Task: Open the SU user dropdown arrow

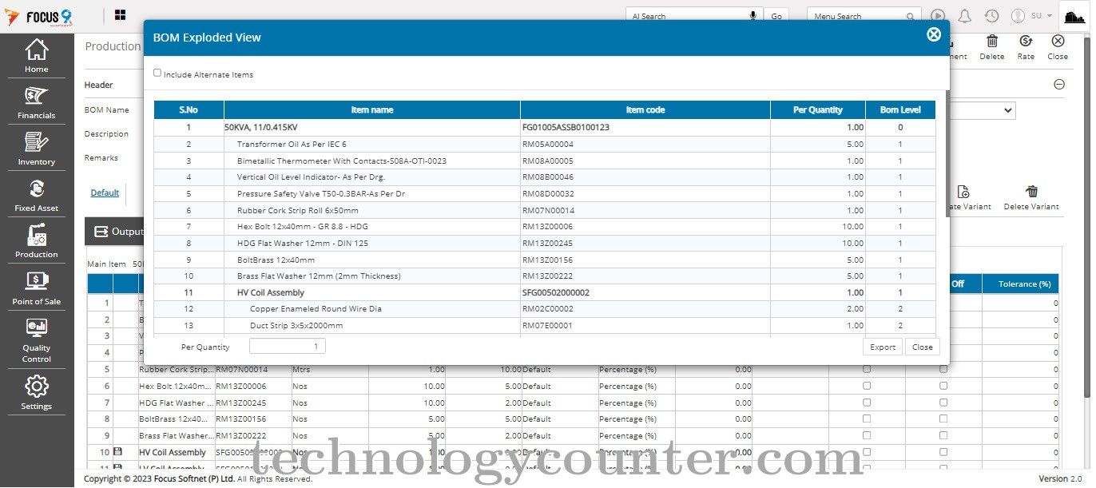Action: click(x=1049, y=16)
